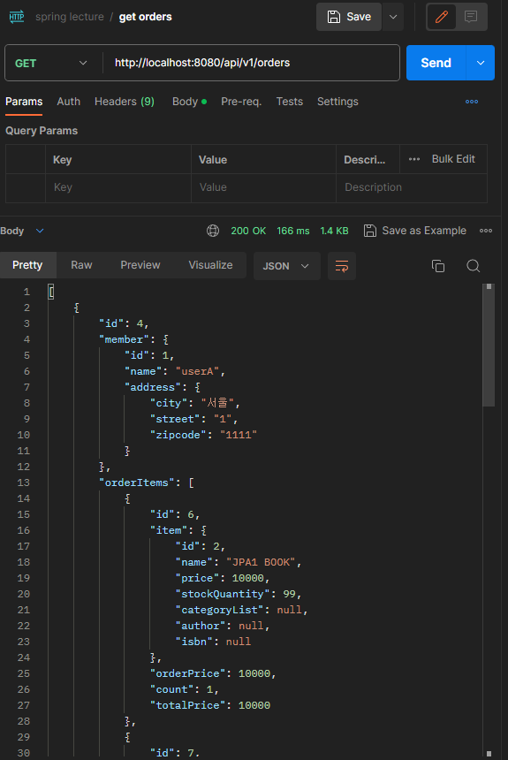Click the query param Value input cell

click(x=263, y=187)
